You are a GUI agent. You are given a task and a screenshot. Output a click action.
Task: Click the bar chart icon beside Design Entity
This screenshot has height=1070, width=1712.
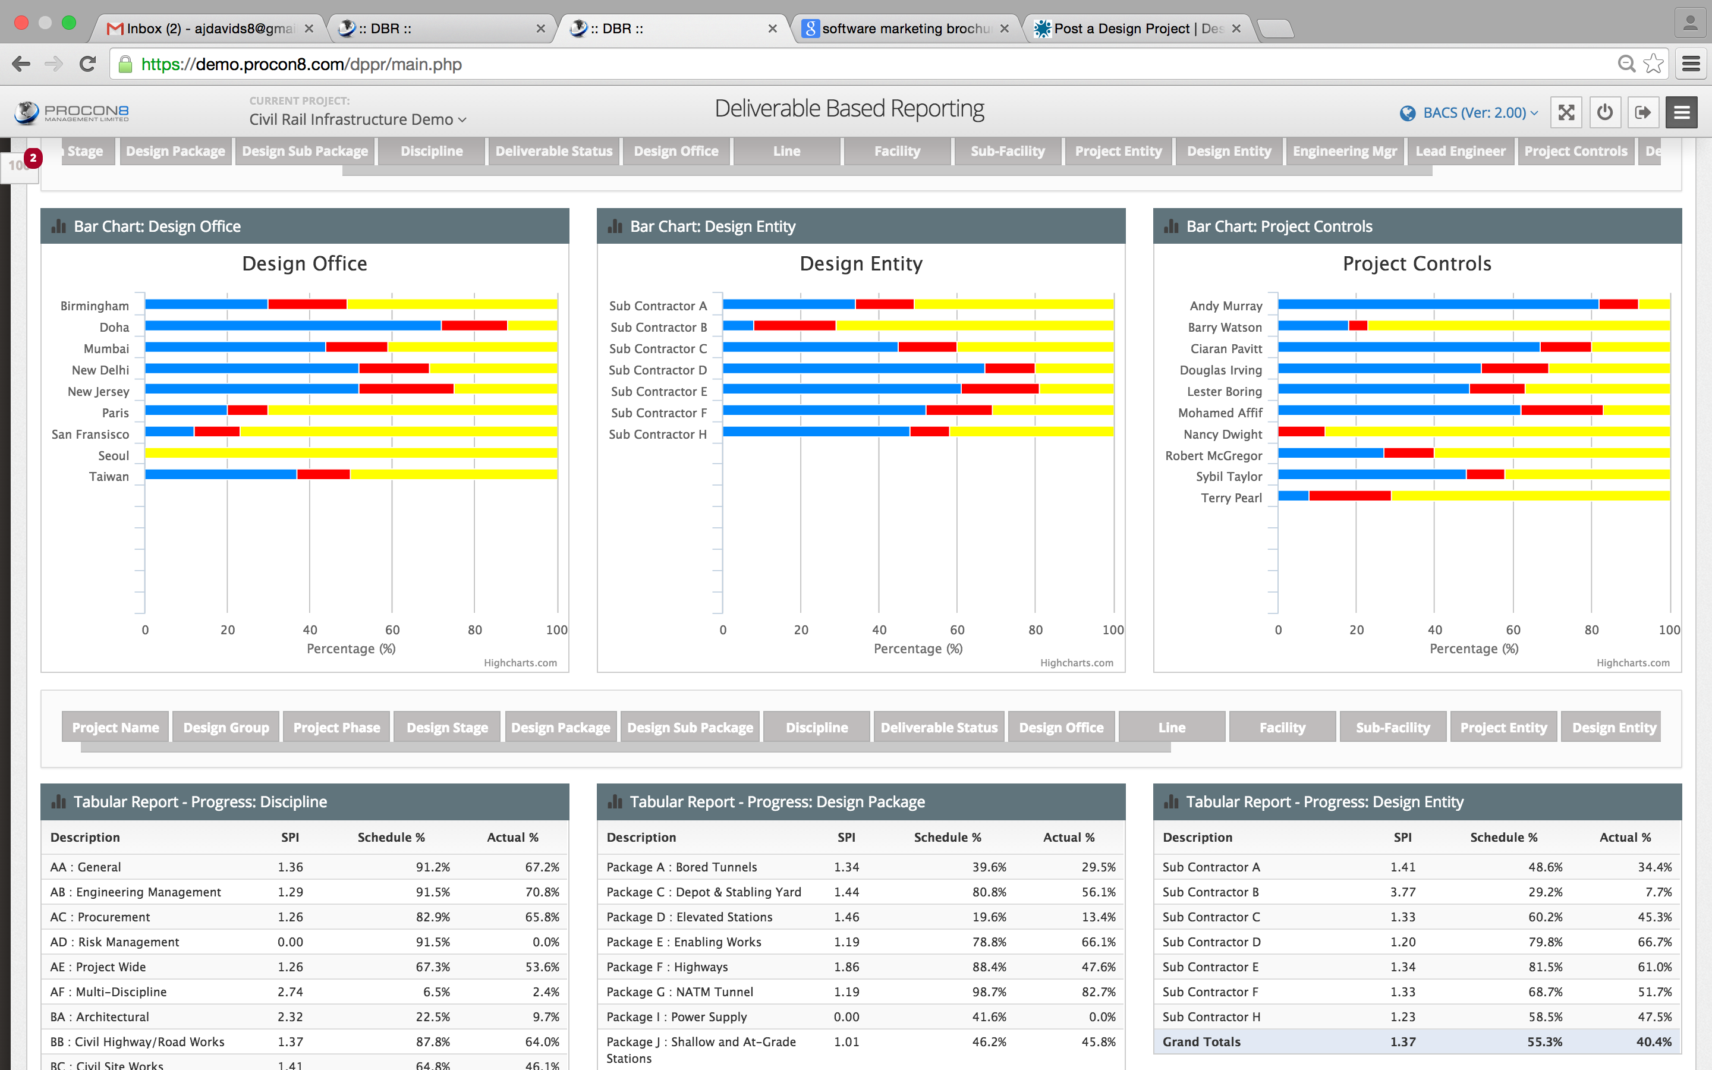tap(615, 226)
